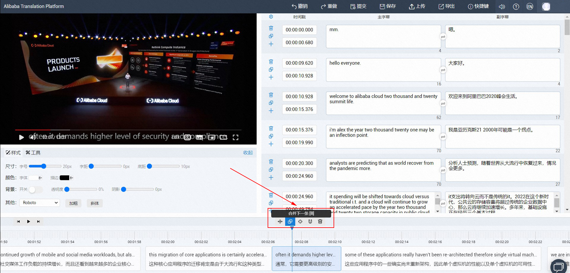This screenshot has height=273, width=570.
Task: Merge the 'mm.' row with next
Action: pyautogui.click(x=271, y=36)
